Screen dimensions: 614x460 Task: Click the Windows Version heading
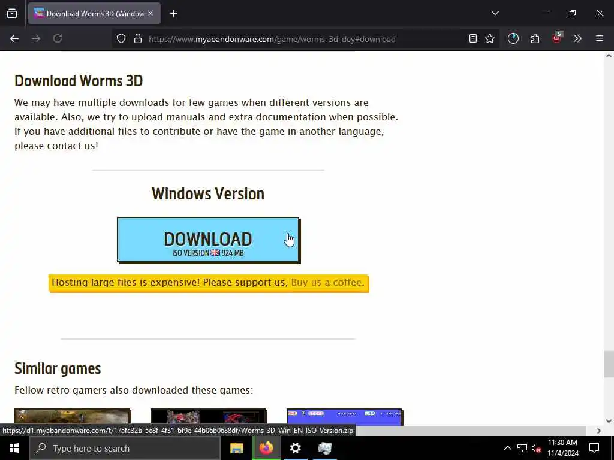[208, 193]
